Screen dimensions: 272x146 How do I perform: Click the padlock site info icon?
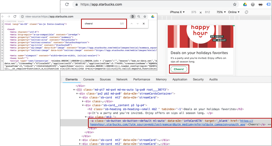point(77,5)
